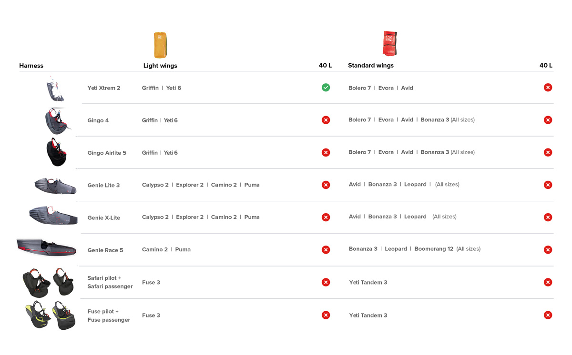
Task: Click the Calypso 2 wing in Genie Lite 3 row
Action: pyautogui.click(x=155, y=185)
